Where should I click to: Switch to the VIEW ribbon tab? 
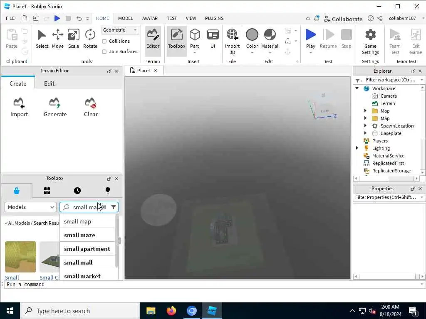(x=191, y=18)
